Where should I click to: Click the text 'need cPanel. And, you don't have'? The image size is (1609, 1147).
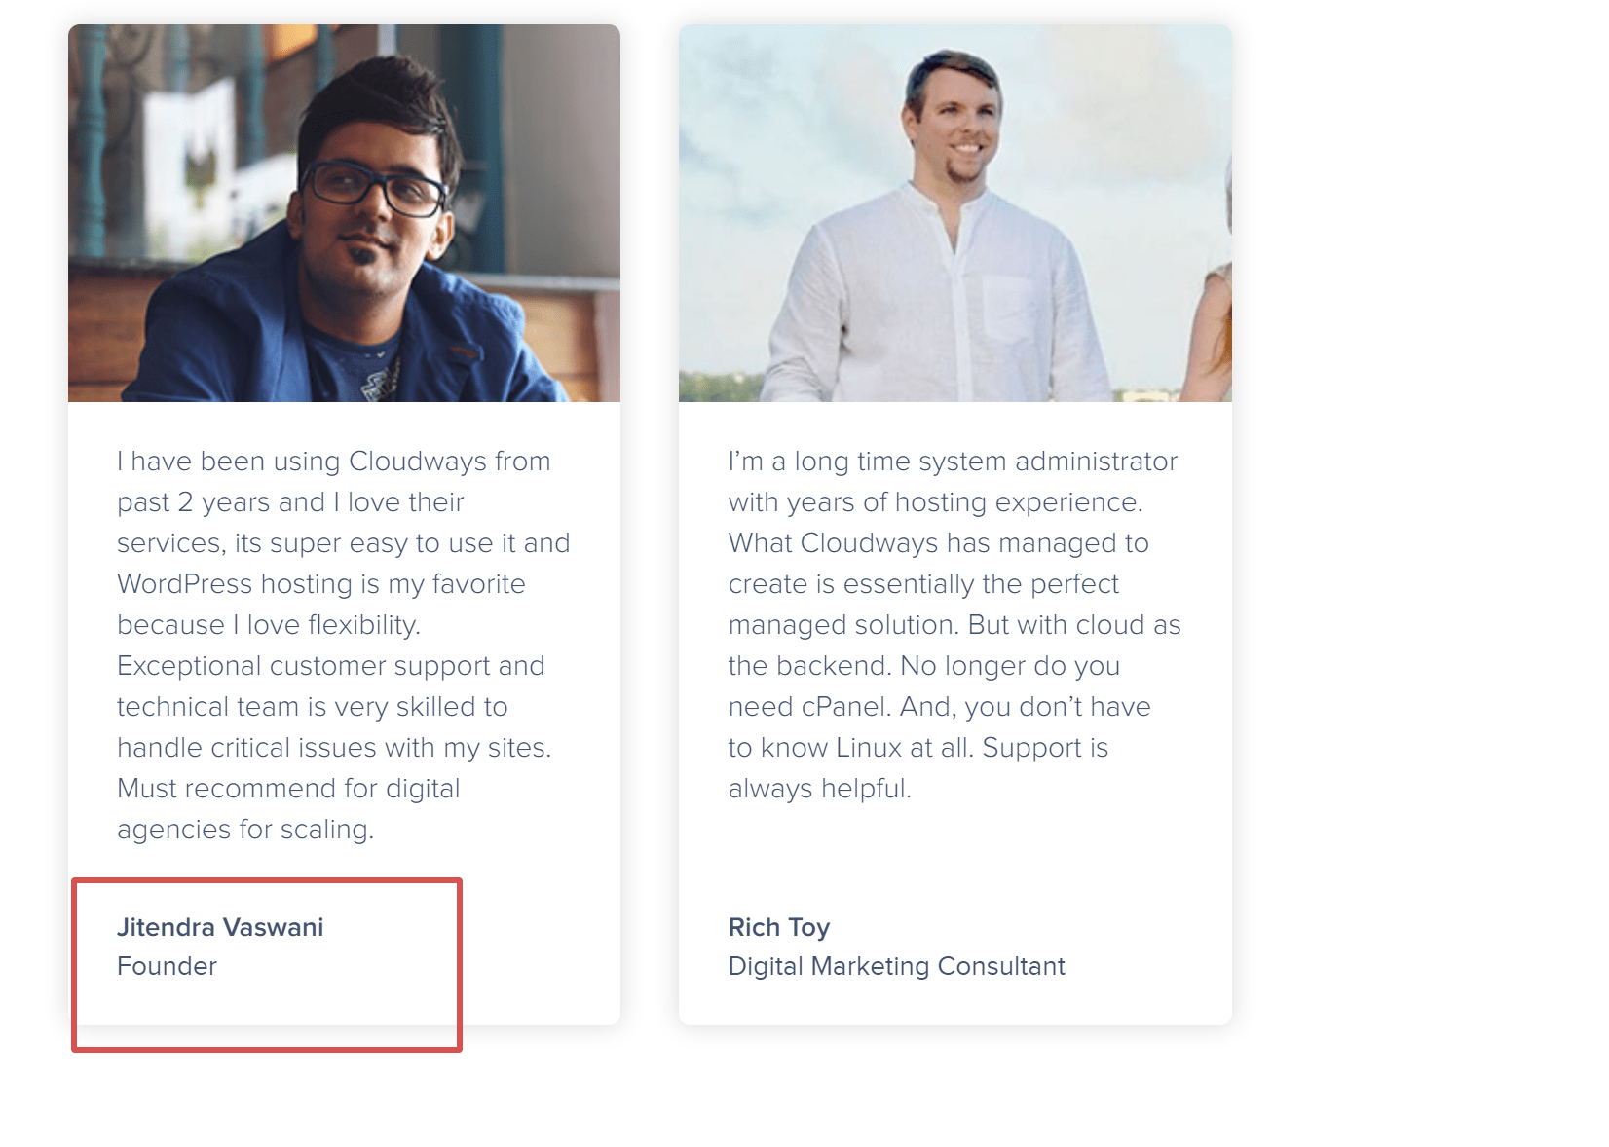pos(940,706)
